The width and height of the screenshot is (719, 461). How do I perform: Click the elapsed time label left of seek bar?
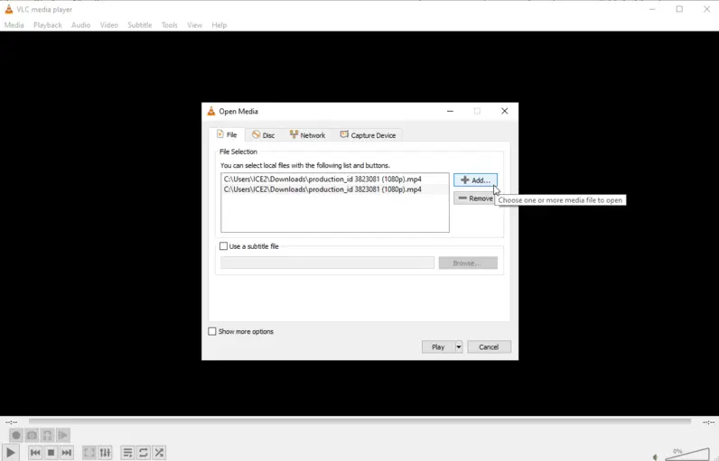[12, 422]
